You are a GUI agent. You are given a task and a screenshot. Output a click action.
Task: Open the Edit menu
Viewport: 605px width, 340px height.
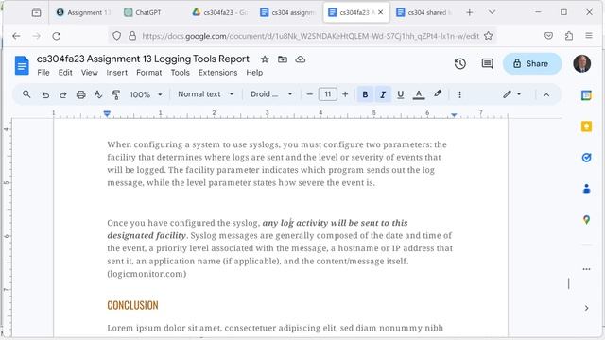(65, 73)
